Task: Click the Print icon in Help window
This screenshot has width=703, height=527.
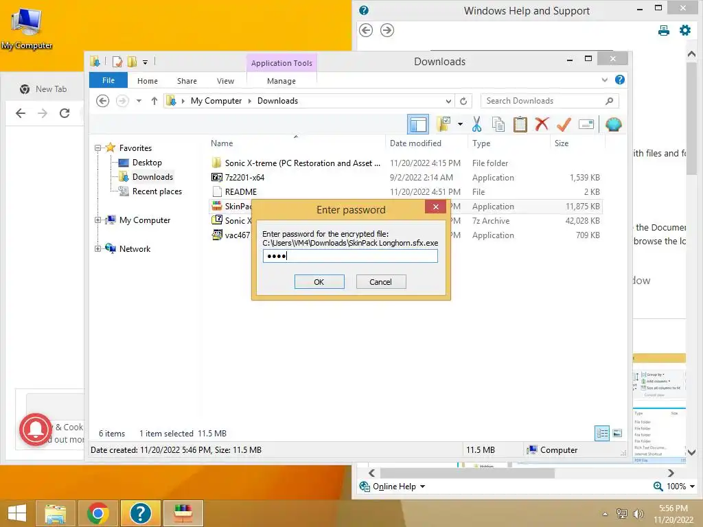Action: pyautogui.click(x=664, y=30)
